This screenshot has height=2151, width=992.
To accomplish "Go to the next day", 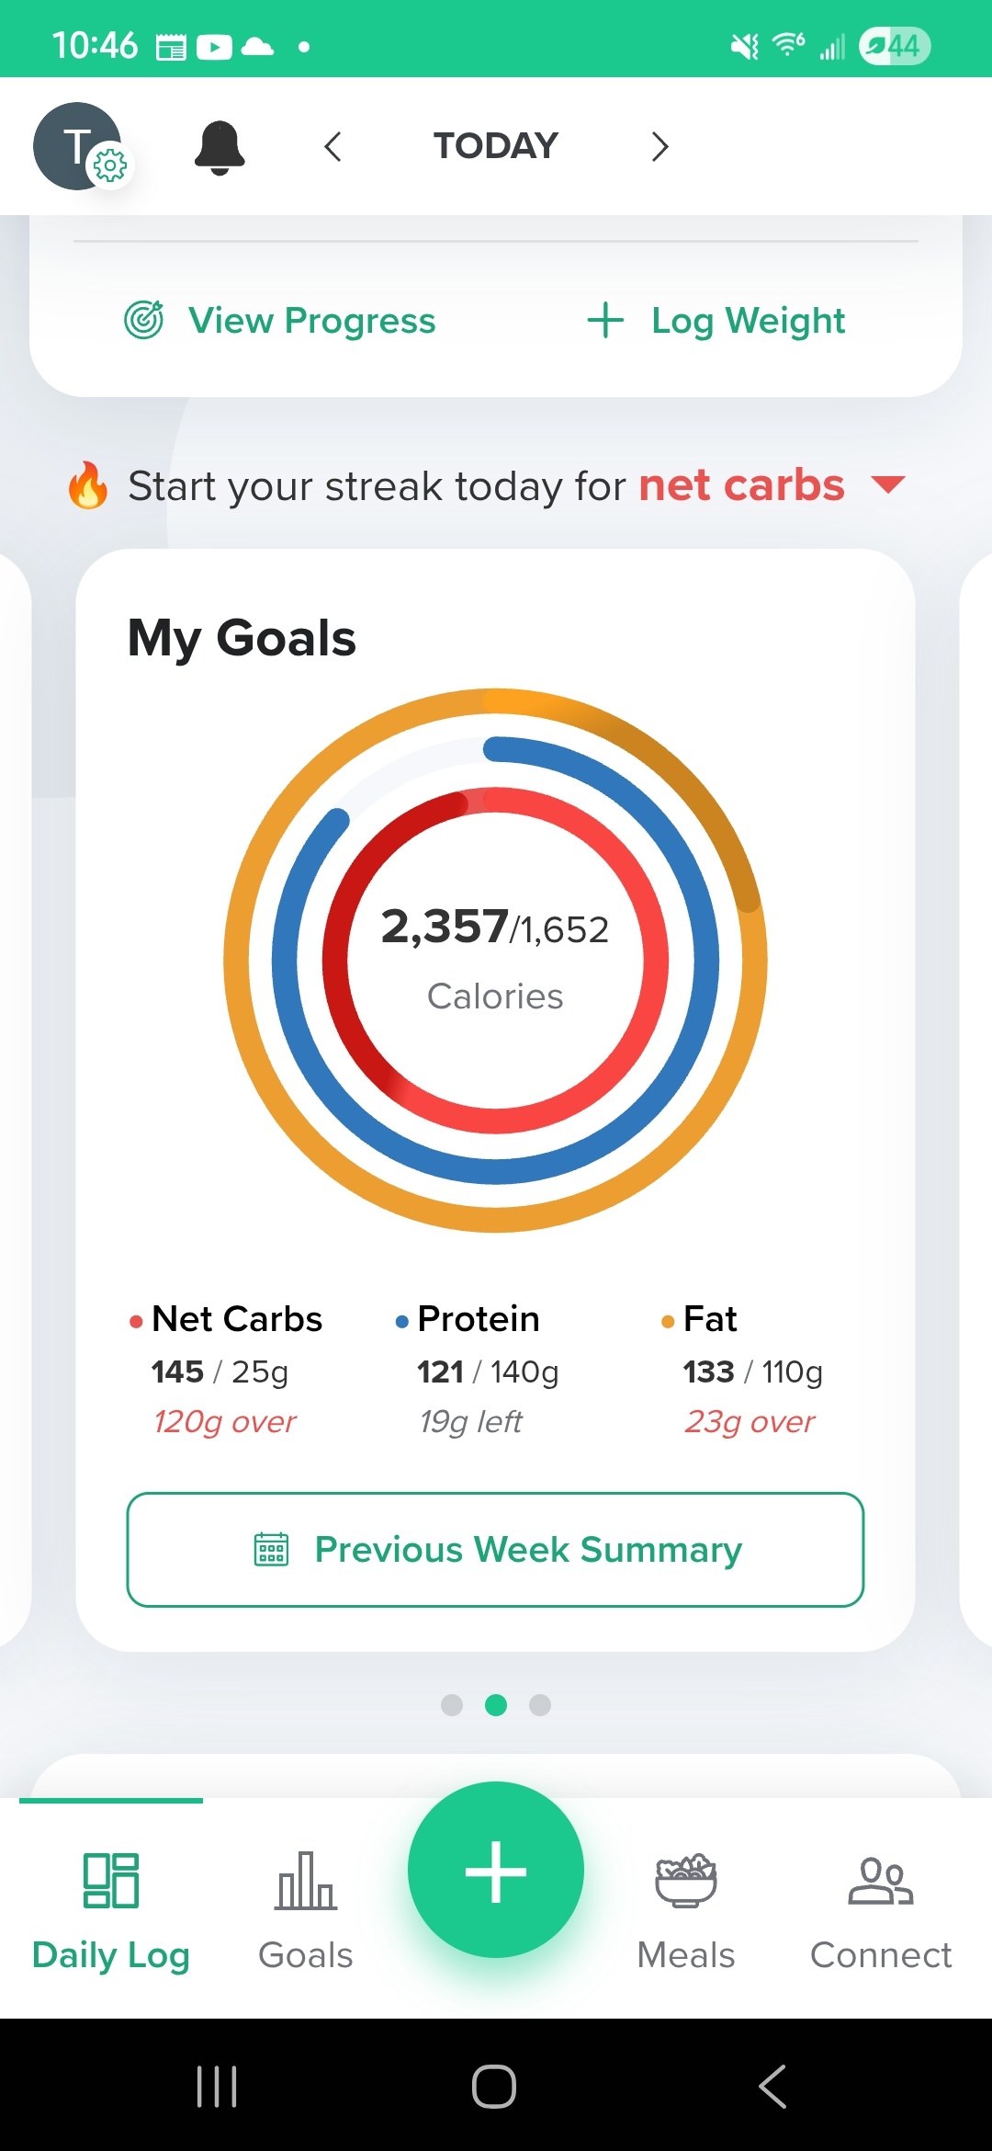I will tap(659, 146).
